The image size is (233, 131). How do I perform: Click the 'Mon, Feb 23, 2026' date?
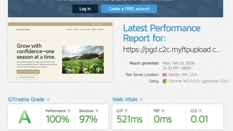179,63
